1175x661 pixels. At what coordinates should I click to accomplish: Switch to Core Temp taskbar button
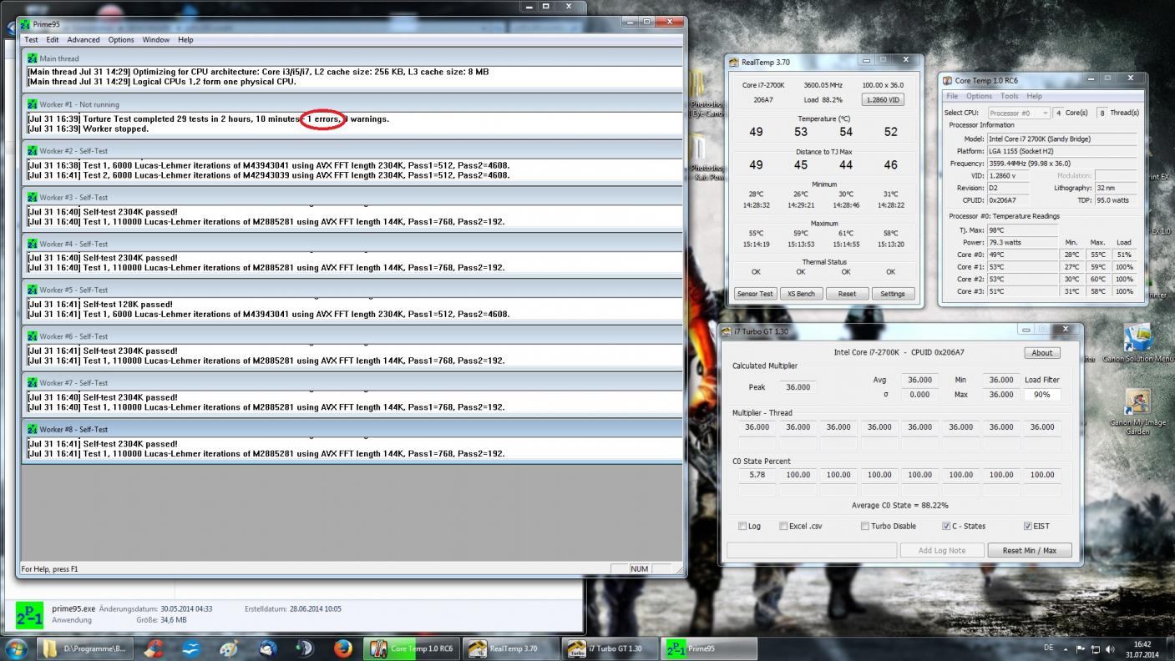pyautogui.click(x=410, y=648)
